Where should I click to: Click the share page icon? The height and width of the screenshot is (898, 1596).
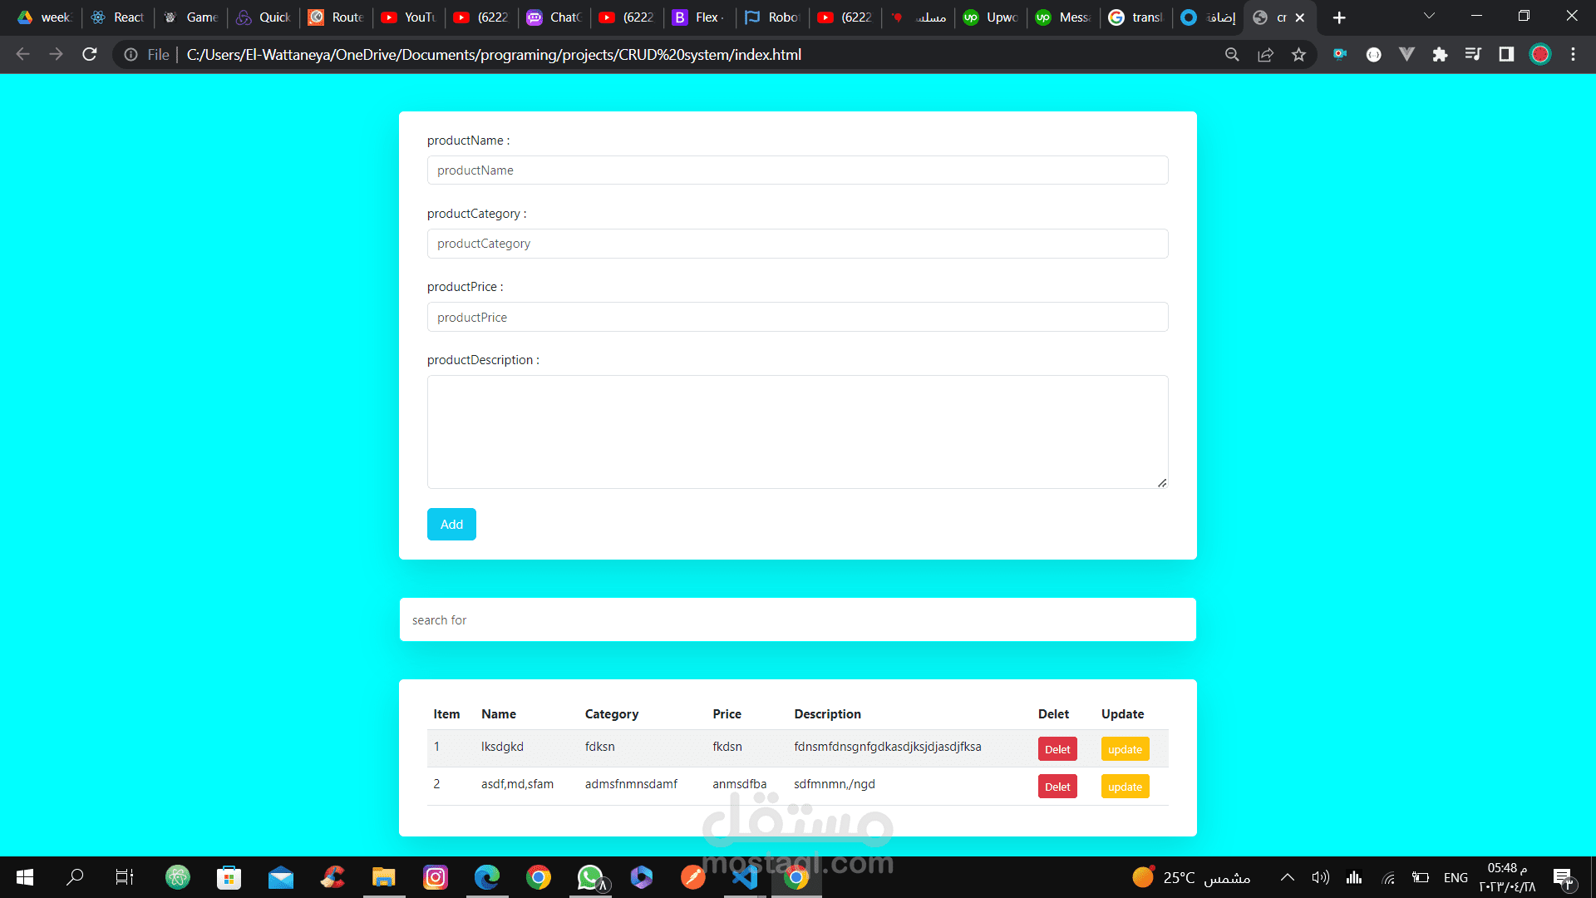tap(1265, 55)
